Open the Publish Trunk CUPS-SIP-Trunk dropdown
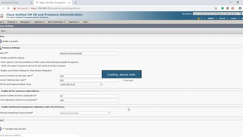243x137 pixels. point(81,84)
